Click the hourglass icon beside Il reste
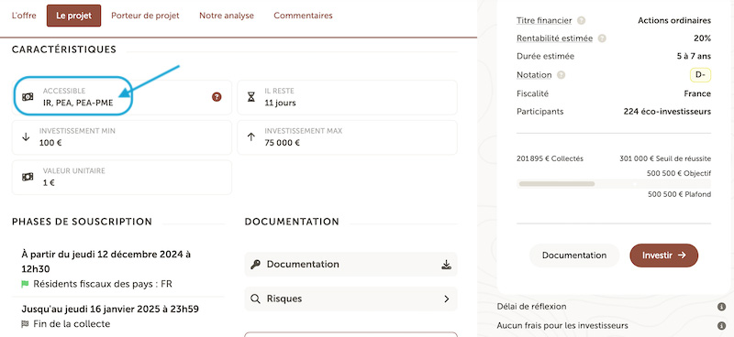The width and height of the screenshot is (734, 337). click(x=251, y=97)
